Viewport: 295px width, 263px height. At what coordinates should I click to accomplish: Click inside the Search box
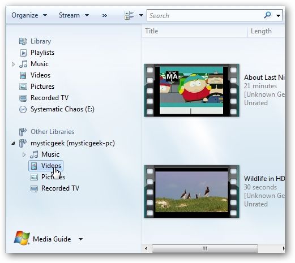pyautogui.click(x=205, y=15)
